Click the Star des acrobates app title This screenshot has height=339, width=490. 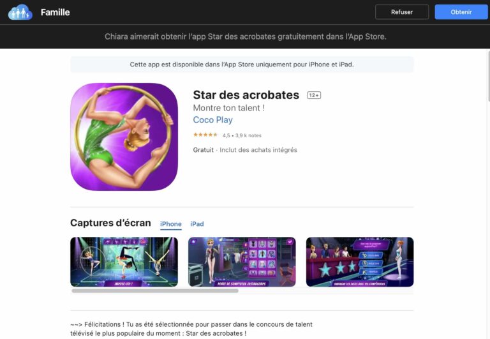[246, 94]
